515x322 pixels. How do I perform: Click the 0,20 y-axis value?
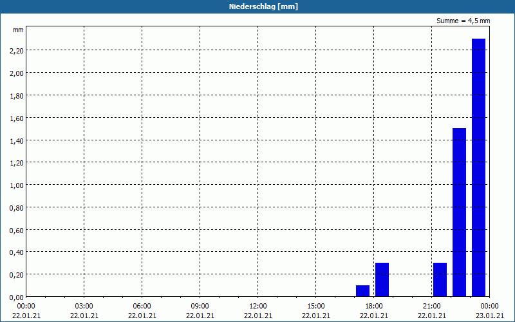coord(17,275)
